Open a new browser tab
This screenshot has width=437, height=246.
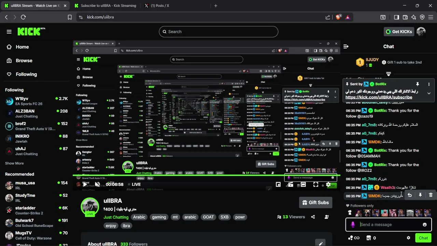[215, 5]
